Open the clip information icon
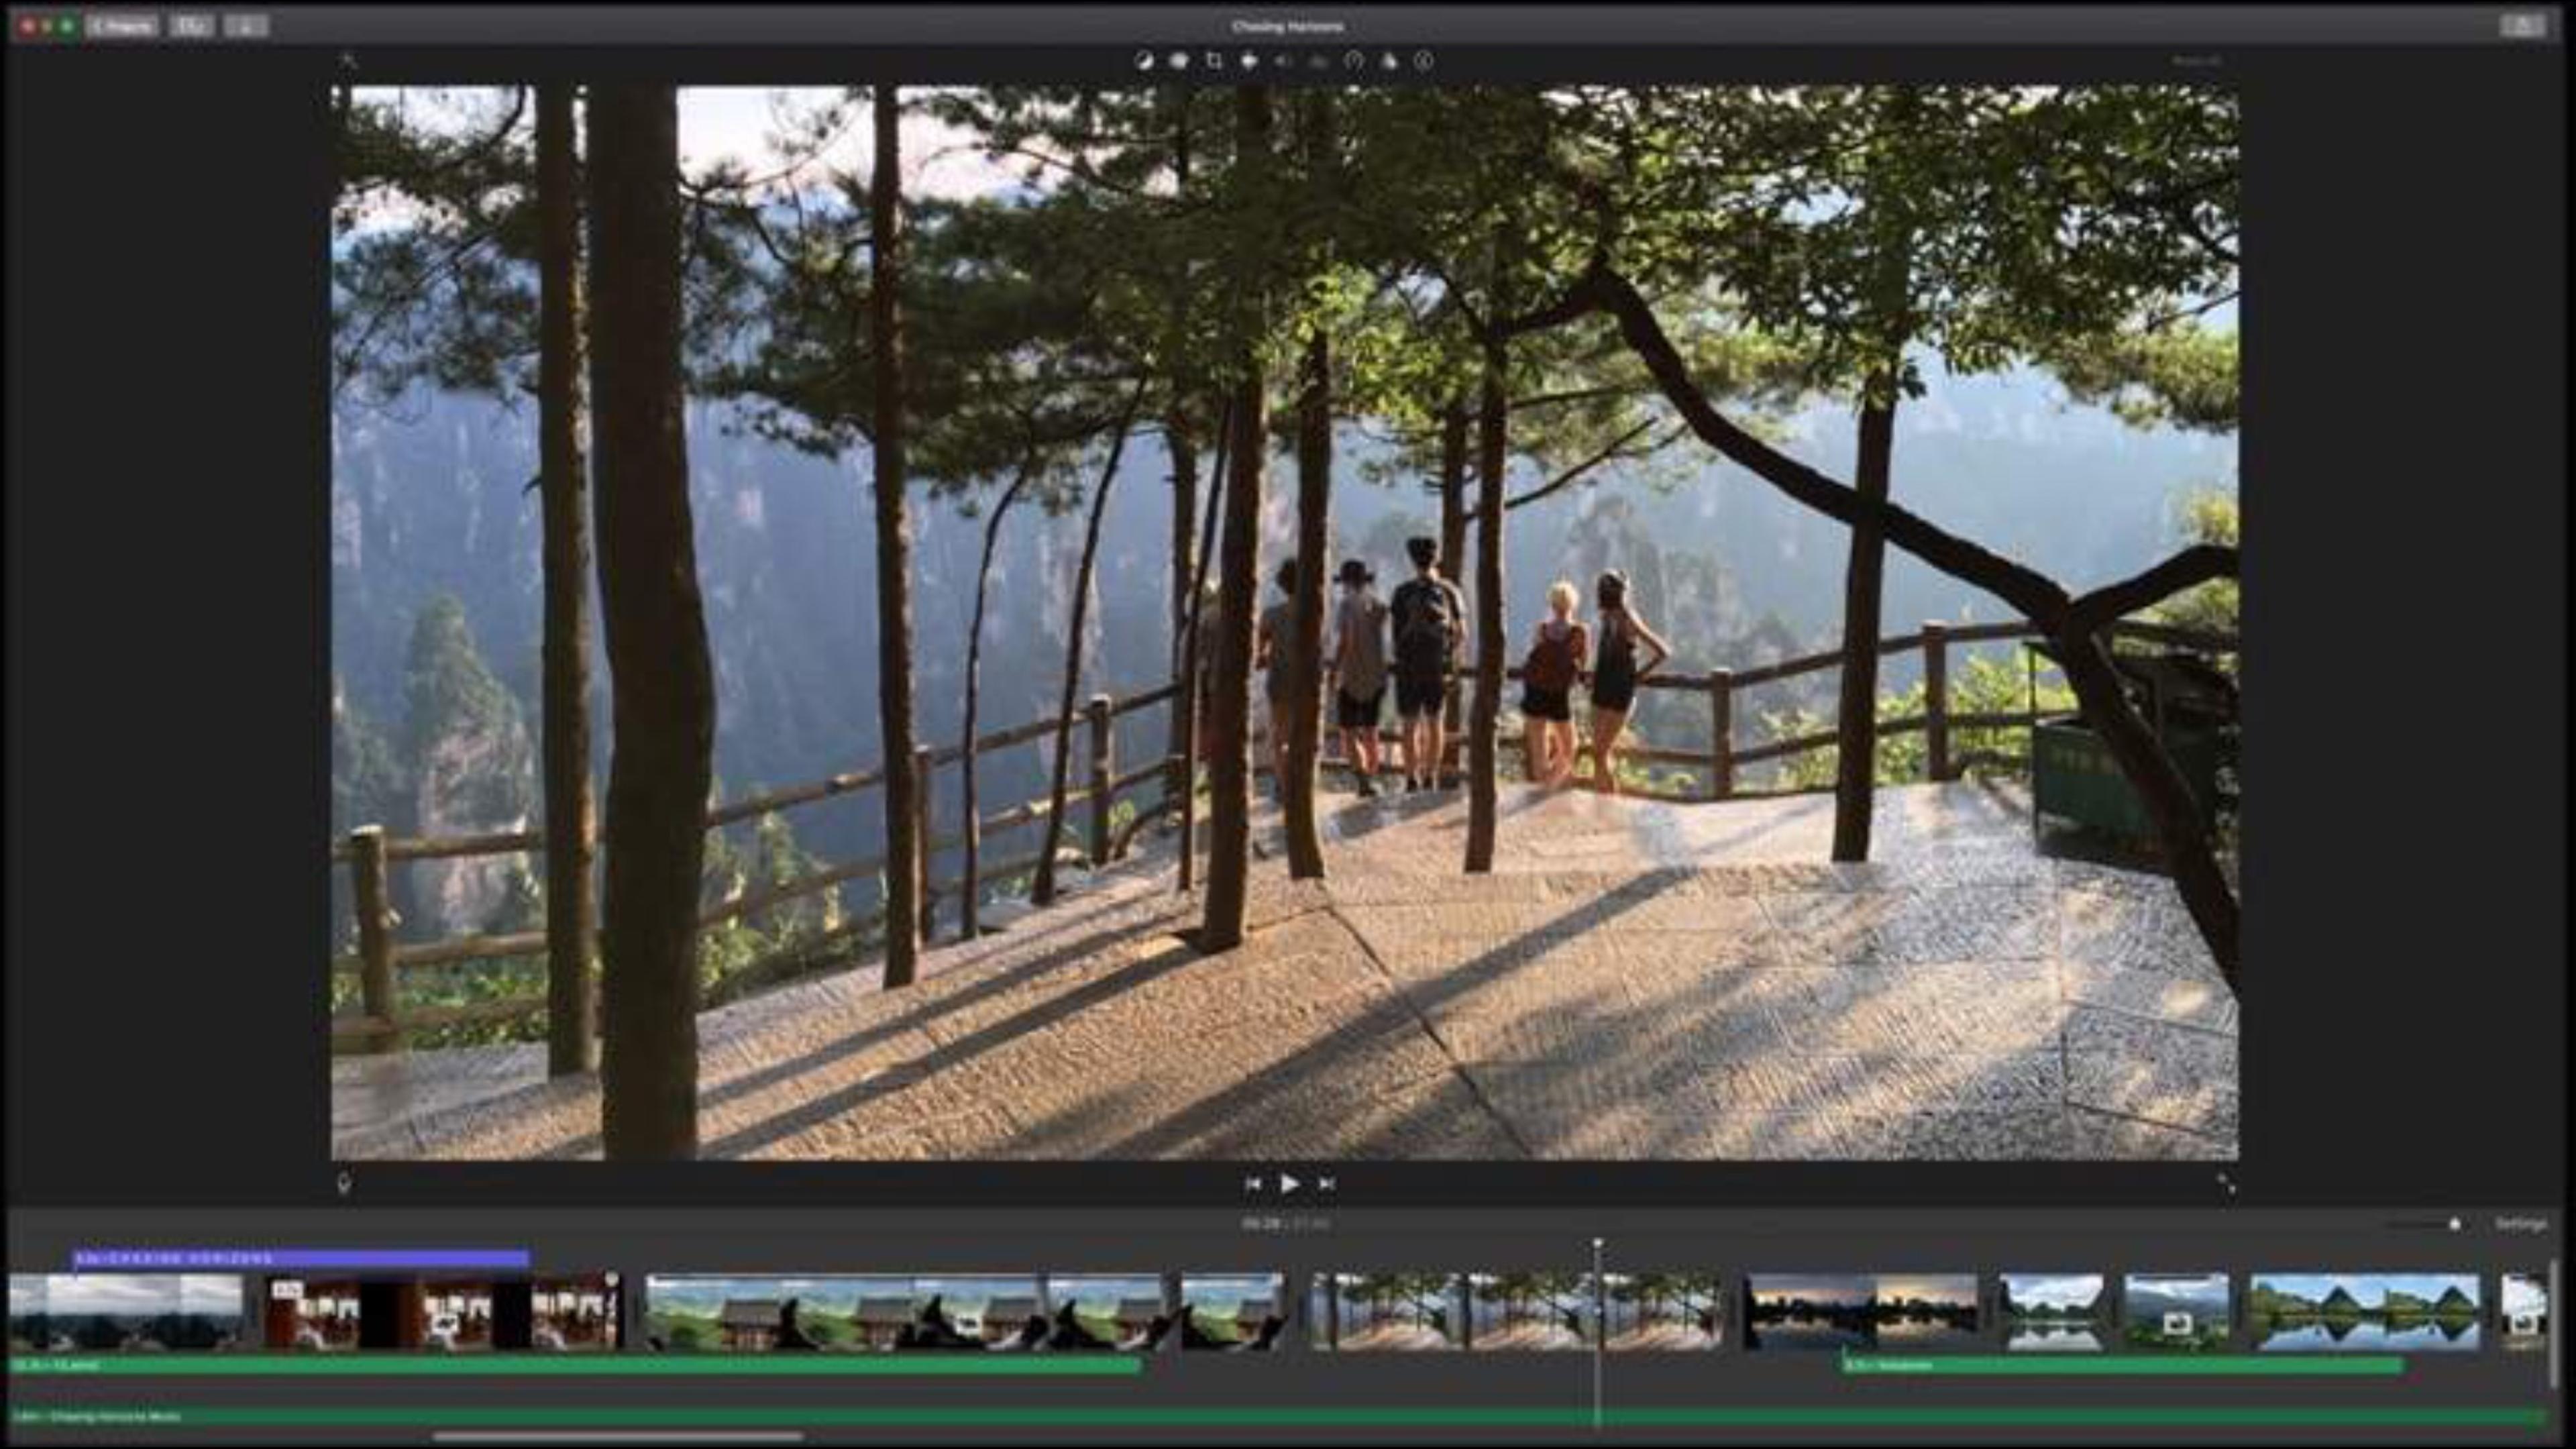The height and width of the screenshot is (1449, 2576). [1424, 61]
